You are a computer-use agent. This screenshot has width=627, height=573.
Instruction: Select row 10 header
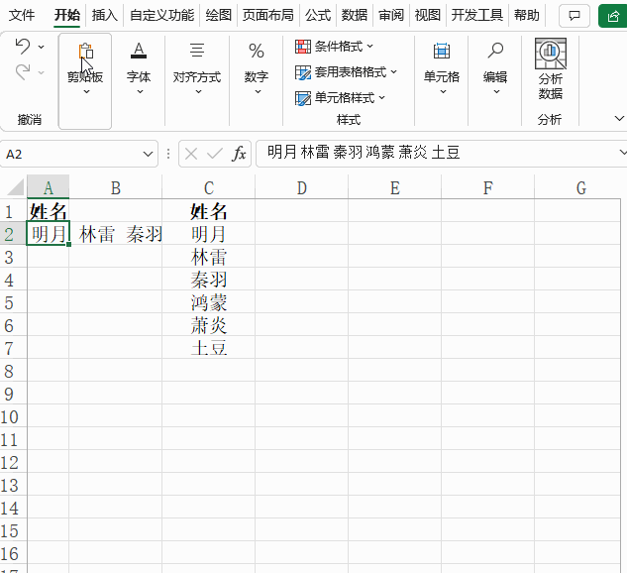pos(13,416)
